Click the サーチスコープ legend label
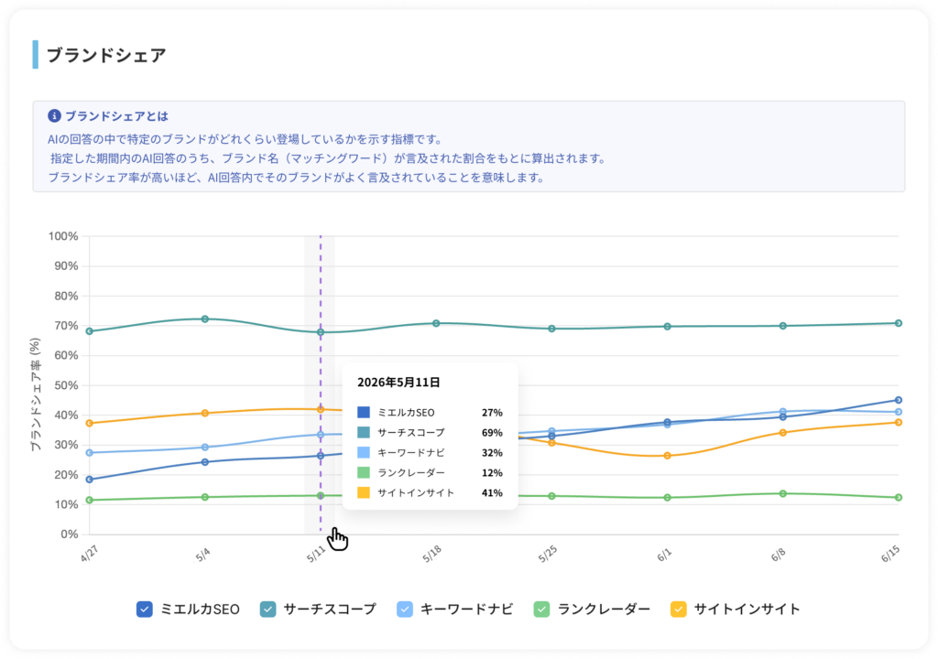 click(330, 610)
